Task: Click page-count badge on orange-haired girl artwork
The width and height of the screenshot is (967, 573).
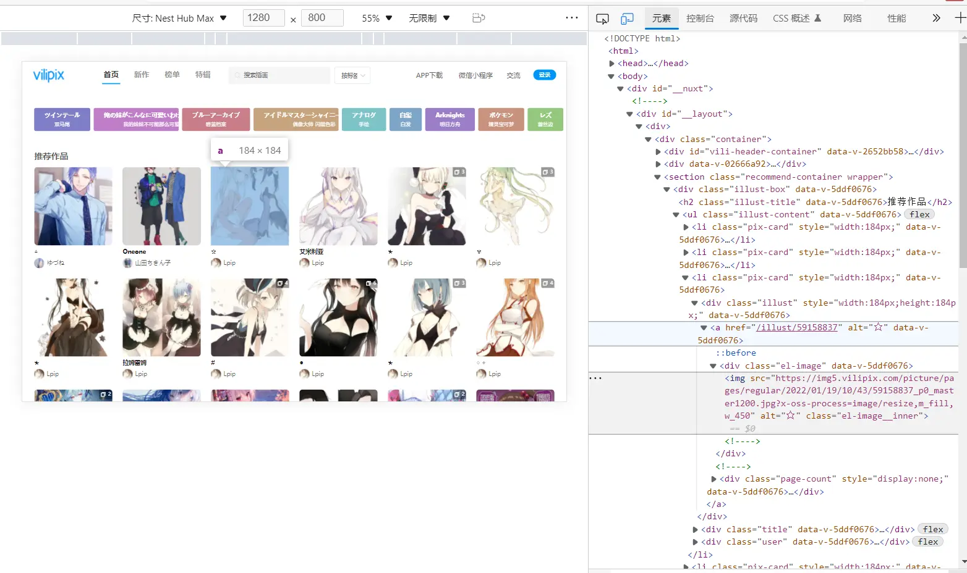Action: point(548,283)
